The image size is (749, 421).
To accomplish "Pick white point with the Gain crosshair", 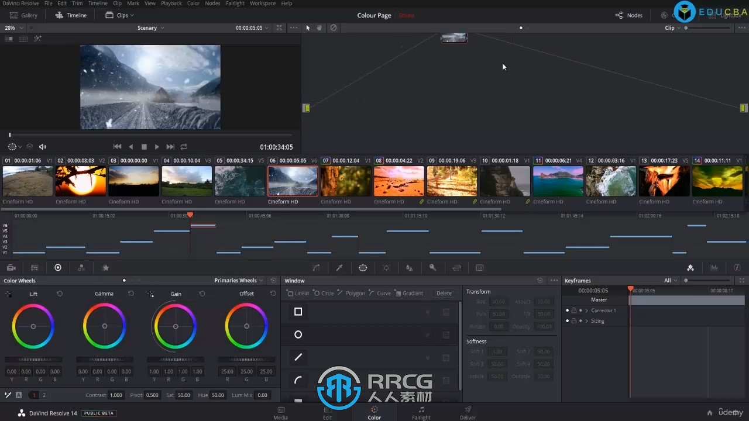I will [150, 294].
